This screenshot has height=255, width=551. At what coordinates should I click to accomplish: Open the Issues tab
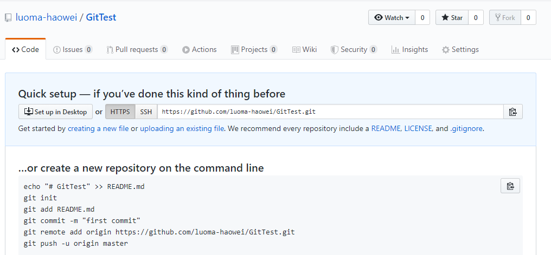(73, 49)
